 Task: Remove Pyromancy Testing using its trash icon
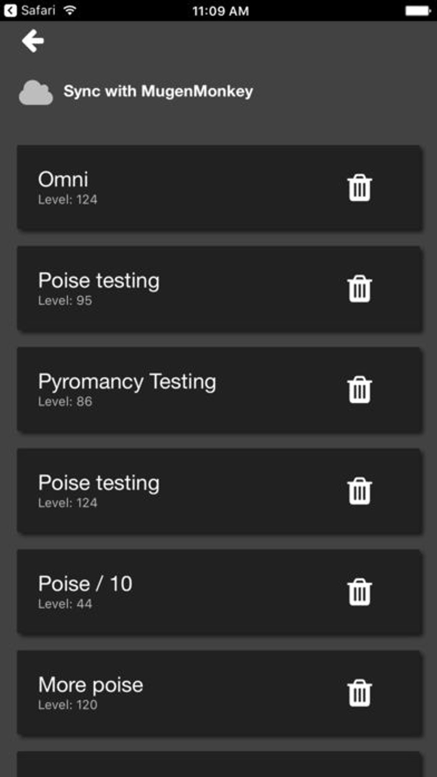(x=359, y=390)
